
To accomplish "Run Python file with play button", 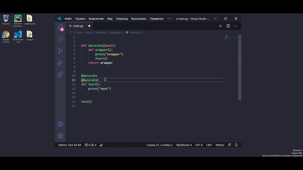I will coord(221,26).
